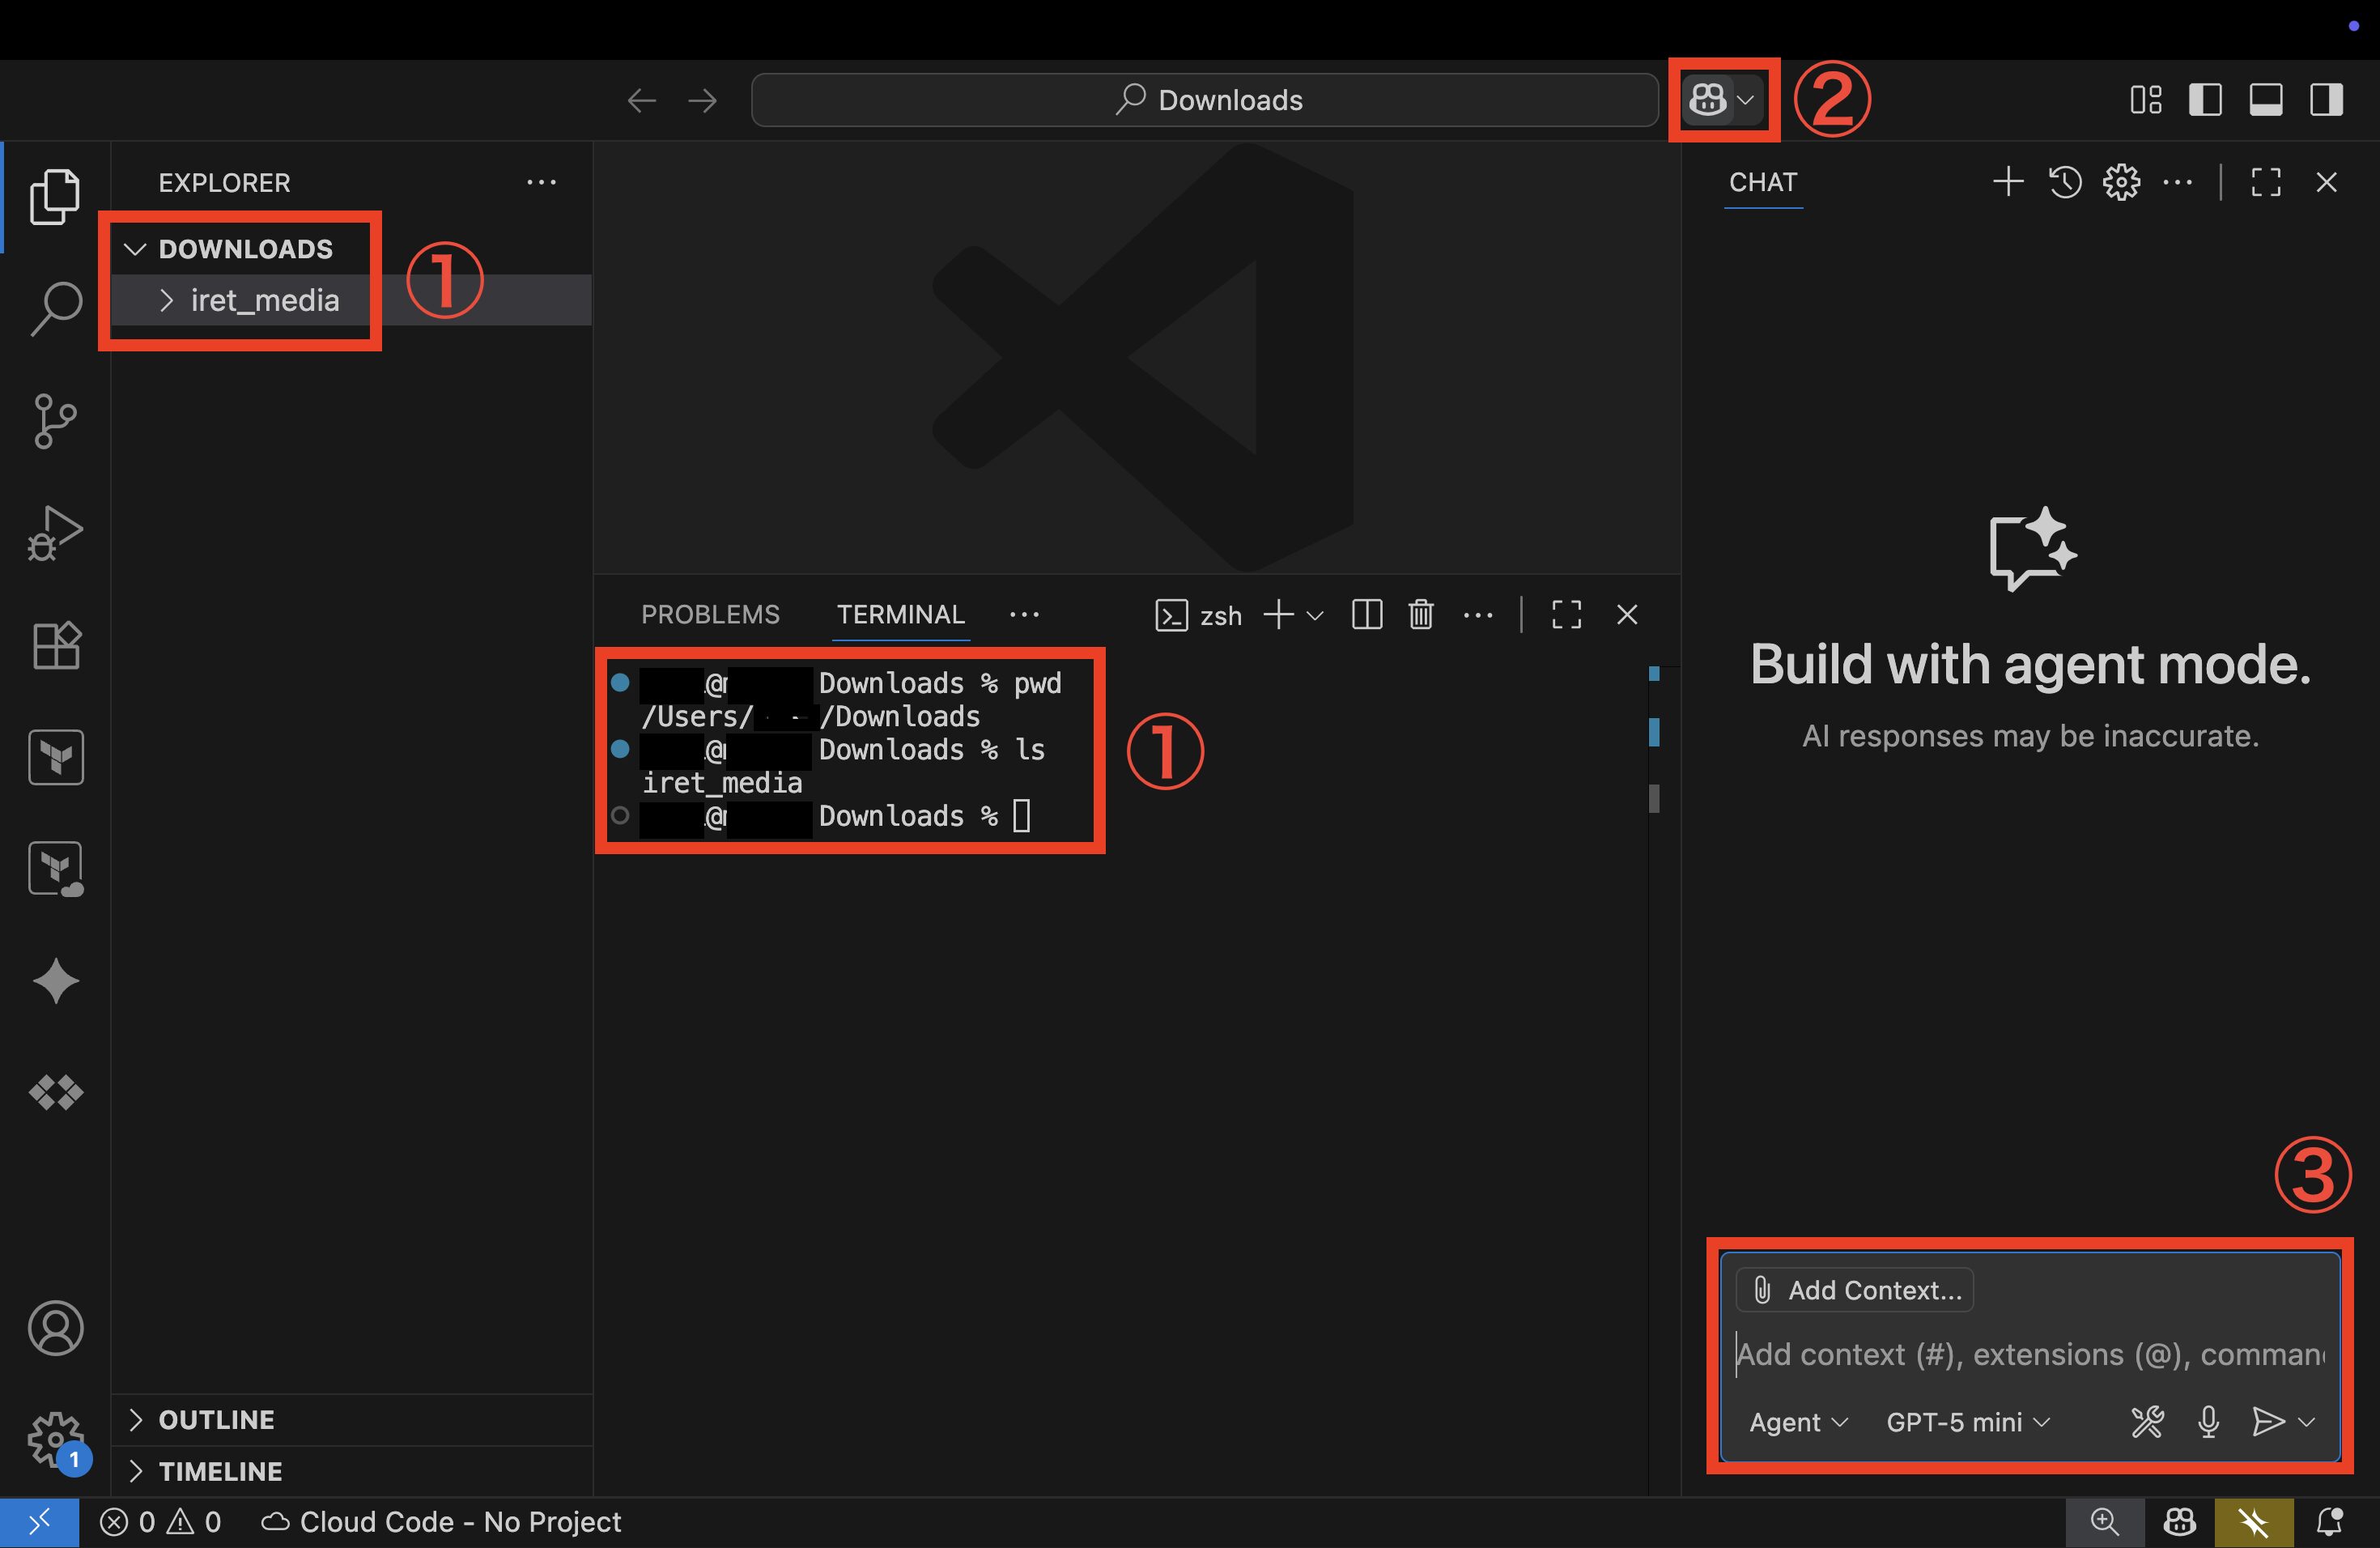Show chat history in Chat panel
Screen dimensions: 2380x1548
point(2065,182)
